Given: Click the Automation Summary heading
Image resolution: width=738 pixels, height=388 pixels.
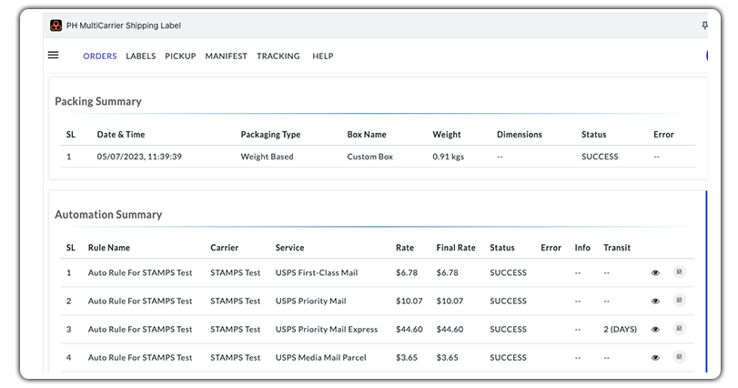Looking at the screenshot, I should coord(108,215).
